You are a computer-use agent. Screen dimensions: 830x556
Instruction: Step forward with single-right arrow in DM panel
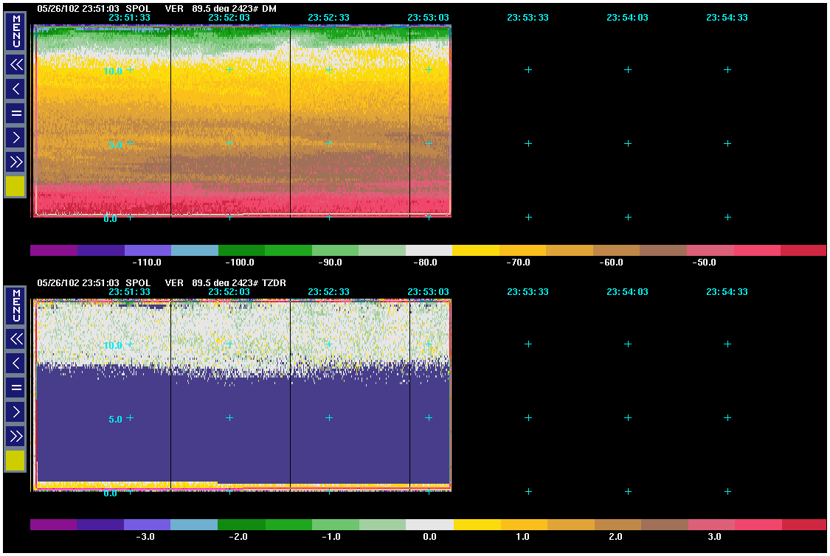coord(15,137)
